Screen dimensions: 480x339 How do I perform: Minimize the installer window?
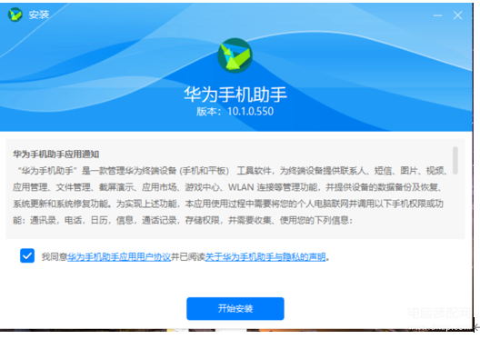pyautogui.click(x=438, y=15)
